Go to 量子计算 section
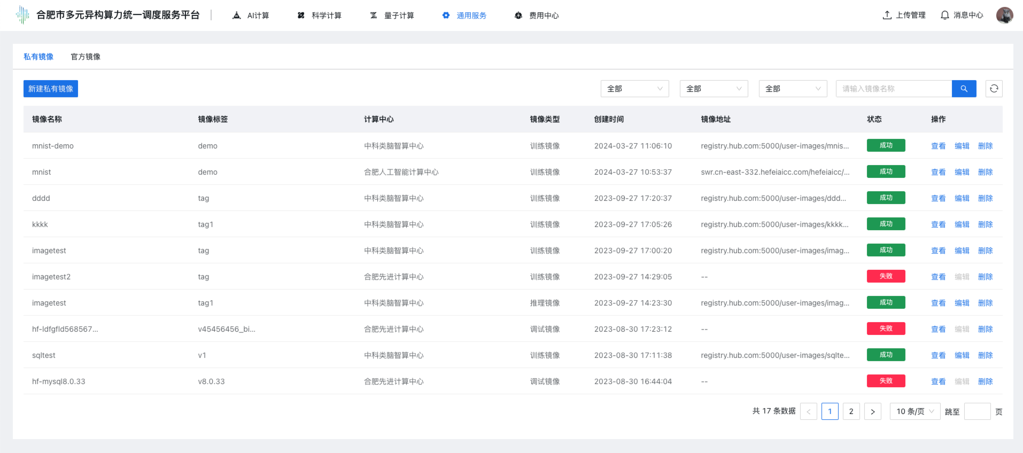This screenshot has height=453, width=1023. [x=392, y=15]
